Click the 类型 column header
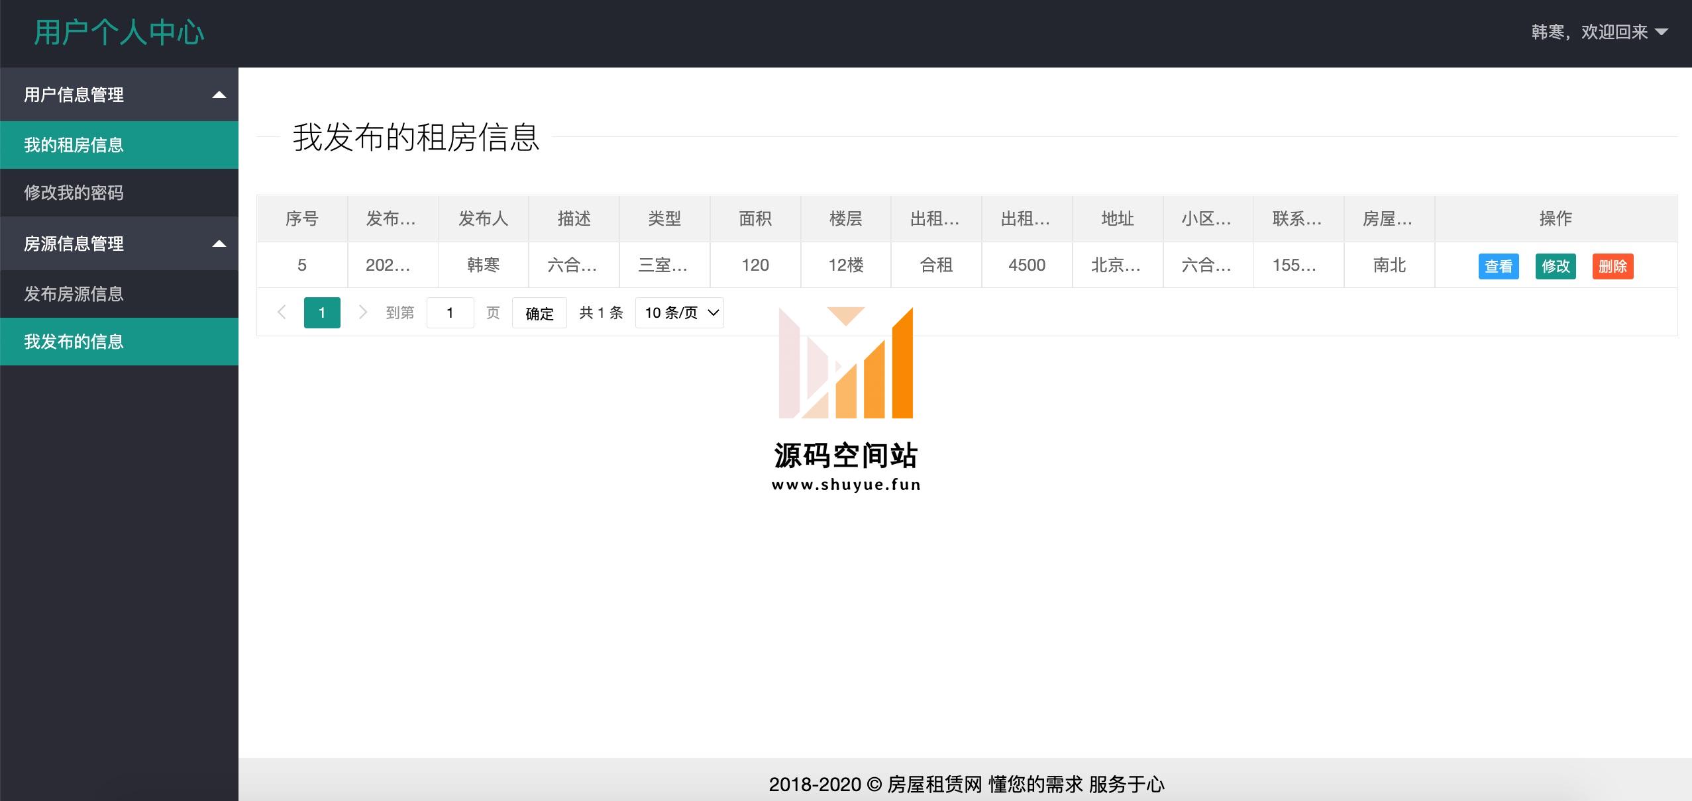The width and height of the screenshot is (1692, 801). (x=664, y=218)
